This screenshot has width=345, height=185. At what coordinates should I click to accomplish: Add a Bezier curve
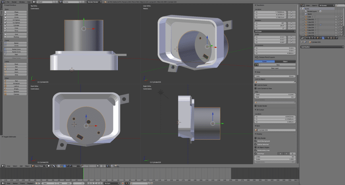tap(16, 43)
